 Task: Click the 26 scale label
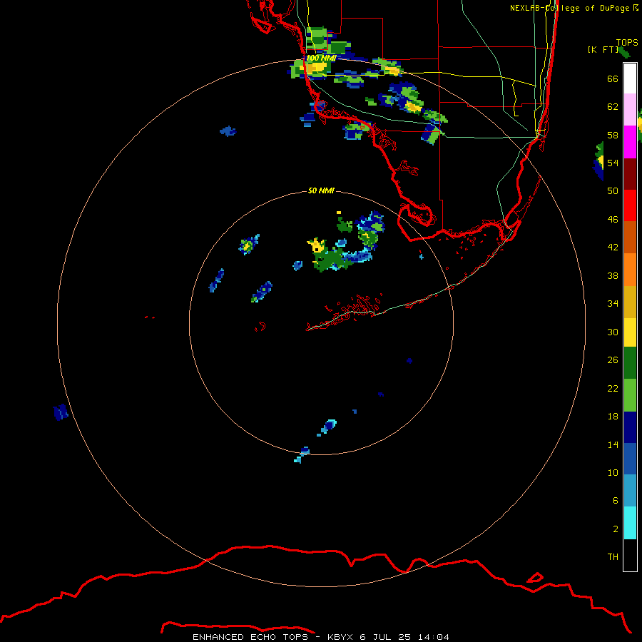613,360
